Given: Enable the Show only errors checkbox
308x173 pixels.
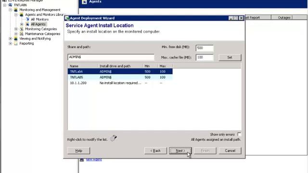Looking at the screenshot, I should click(239, 135).
